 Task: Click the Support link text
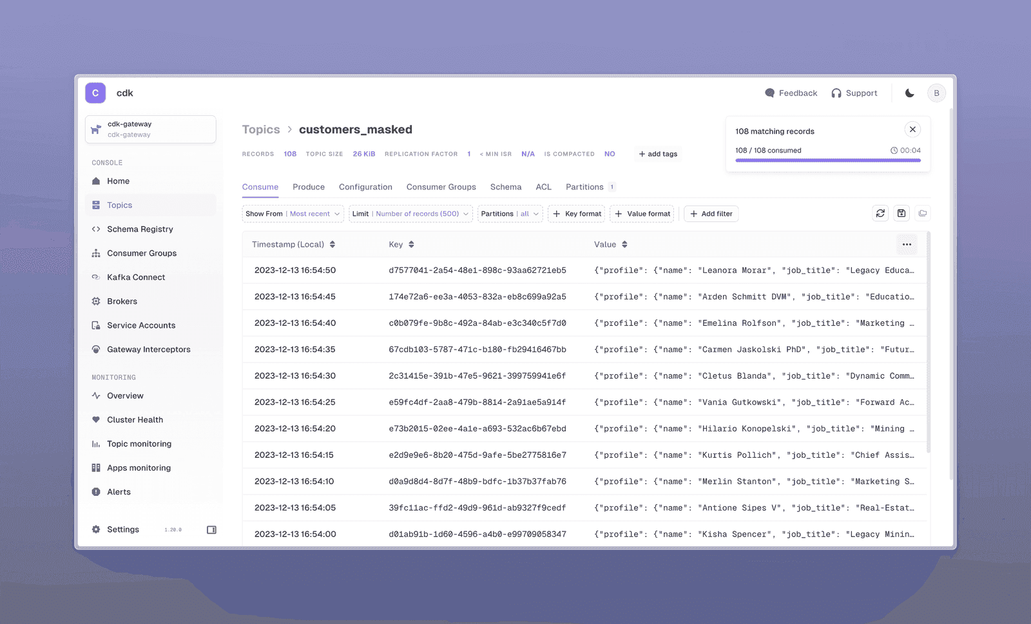pos(862,93)
